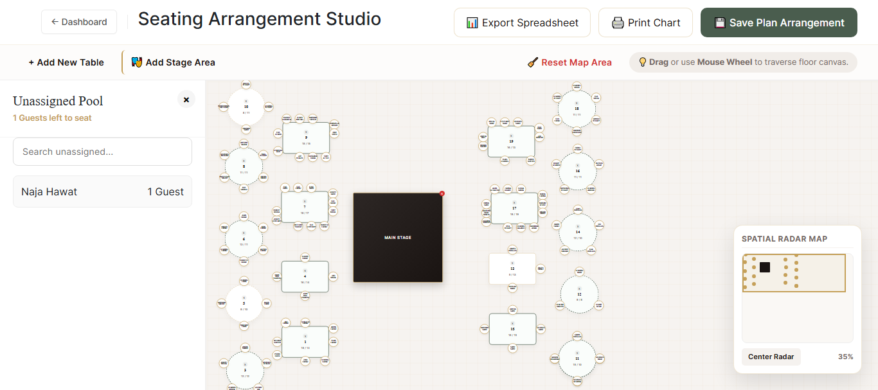Open Print Chart
Screen dimensions: 878x390
[x=645, y=22]
